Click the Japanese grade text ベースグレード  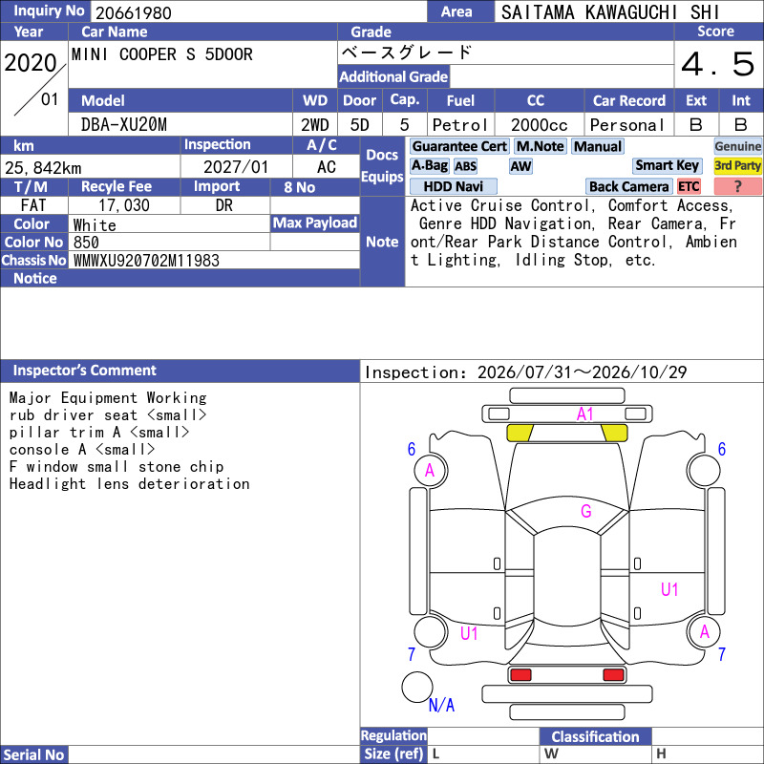(x=407, y=53)
